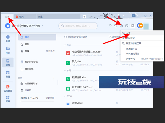
Task: Open file 专业问答内容质量...21.4.pdf
Action: tap(87, 52)
